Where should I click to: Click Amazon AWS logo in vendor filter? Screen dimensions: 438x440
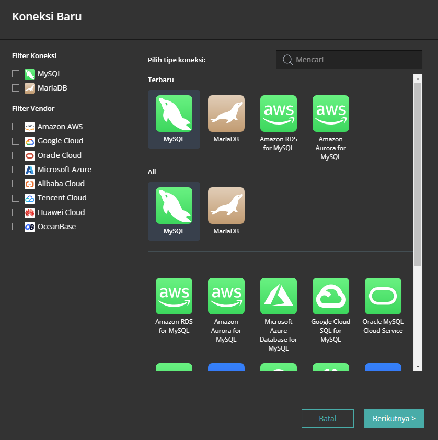(x=30, y=127)
